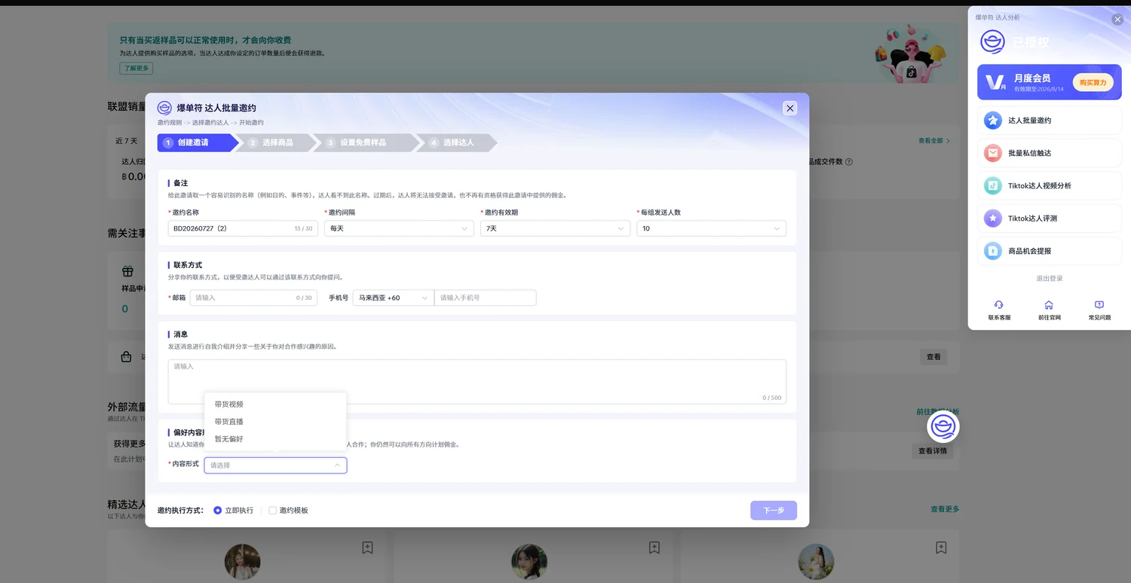Viewport: 1131px width, 583px height.
Task: Click the 购买算力 button
Action: (x=1093, y=83)
